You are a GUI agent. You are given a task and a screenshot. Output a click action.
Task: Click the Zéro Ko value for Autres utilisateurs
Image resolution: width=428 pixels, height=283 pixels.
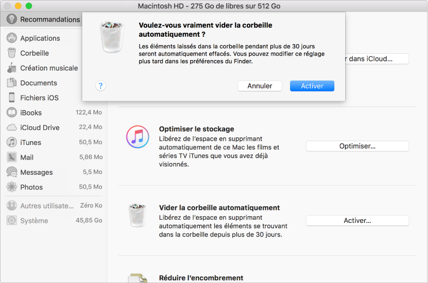[91, 205]
